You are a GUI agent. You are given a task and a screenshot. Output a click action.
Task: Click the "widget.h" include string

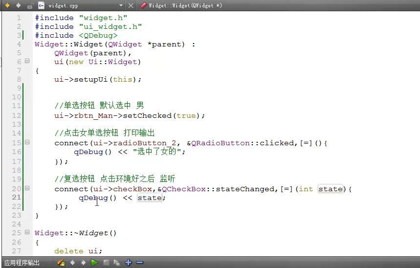click(103, 18)
